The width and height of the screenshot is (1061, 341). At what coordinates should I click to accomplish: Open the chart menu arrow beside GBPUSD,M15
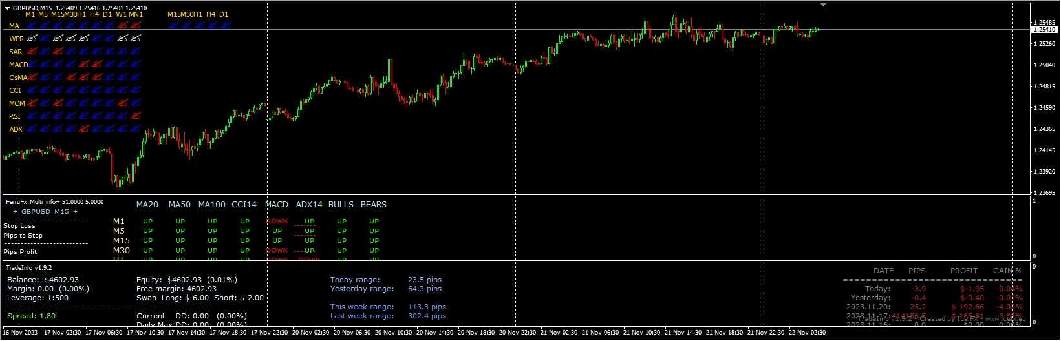click(7, 8)
